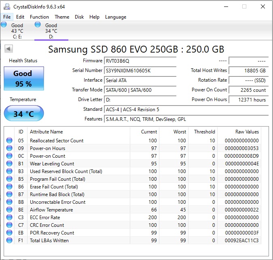The height and width of the screenshot is (260, 273).
Task: Click the CrystalDiskInfo app icon in title bar
Action: click(x=7, y=6)
